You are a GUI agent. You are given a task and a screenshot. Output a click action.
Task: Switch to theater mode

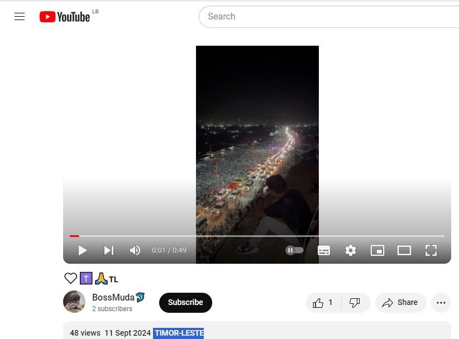click(x=404, y=250)
